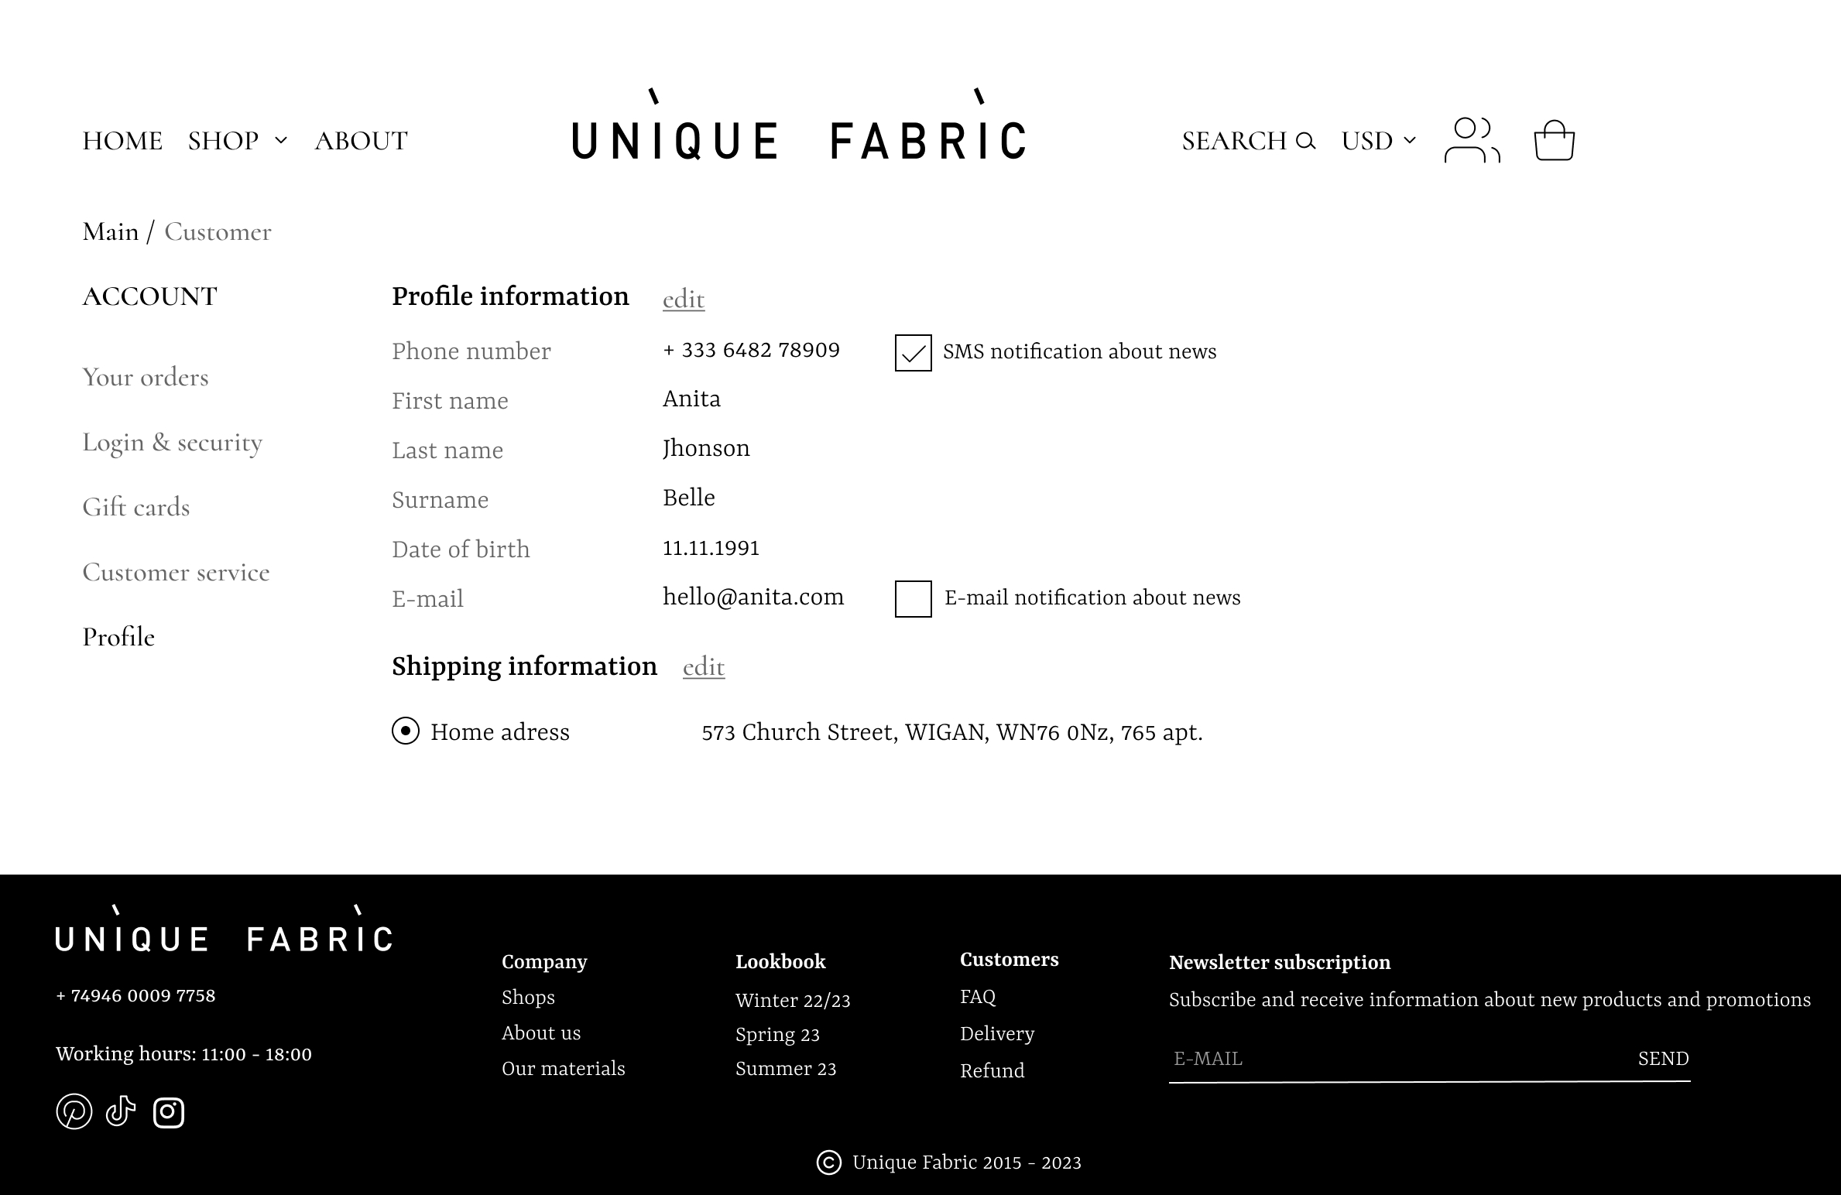This screenshot has width=1841, height=1195.
Task: Click the search magnifier icon
Action: click(1305, 141)
